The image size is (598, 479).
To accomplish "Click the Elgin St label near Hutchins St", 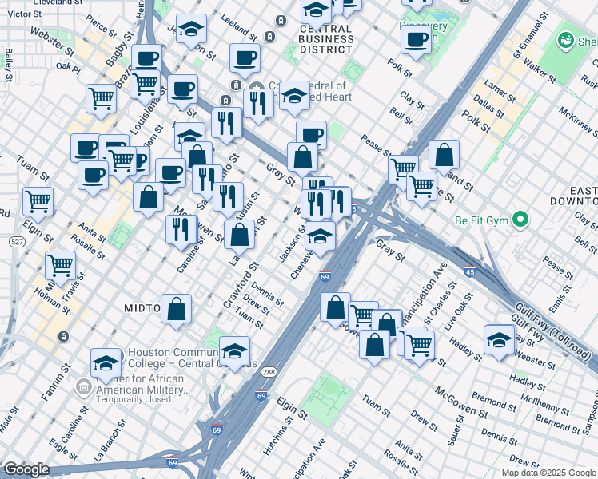I will [x=292, y=408].
